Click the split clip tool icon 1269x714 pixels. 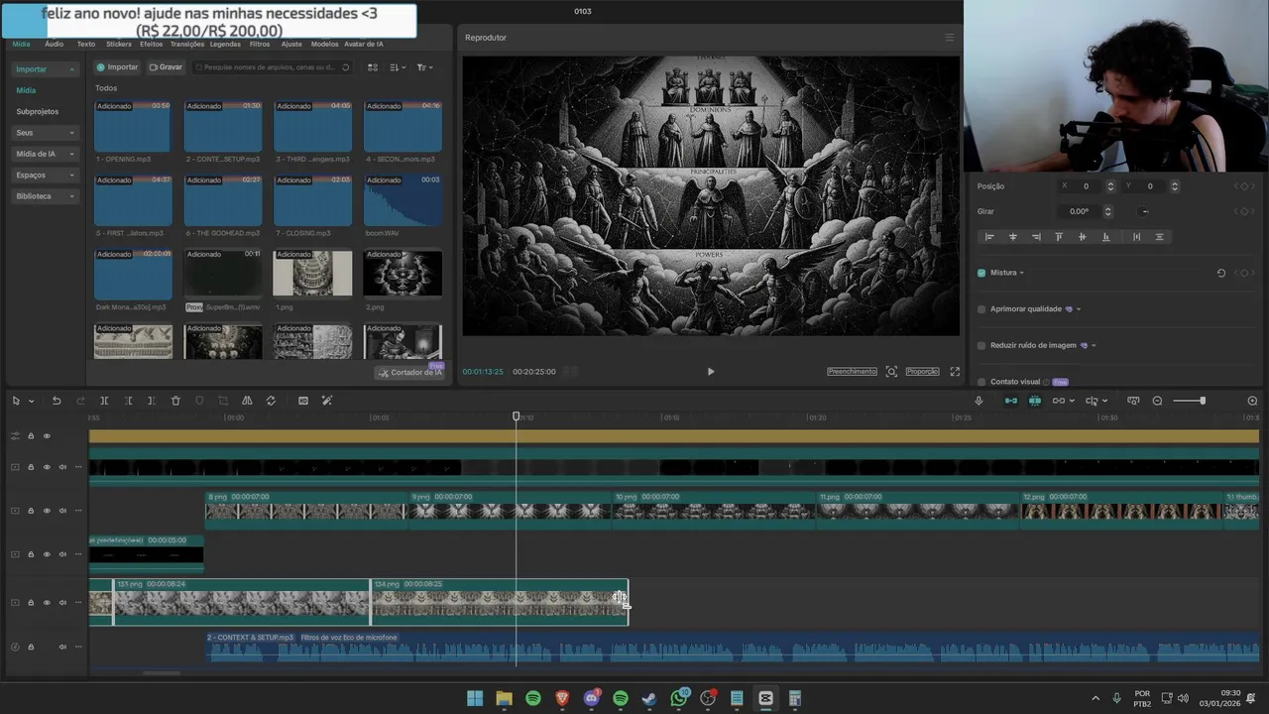point(104,401)
